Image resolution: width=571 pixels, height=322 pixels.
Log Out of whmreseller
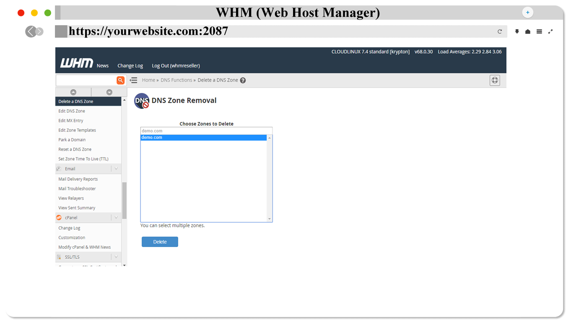(x=176, y=66)
